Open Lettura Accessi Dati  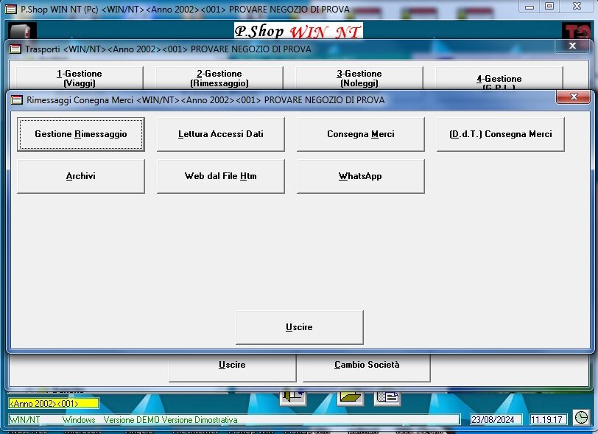point(221,134)
